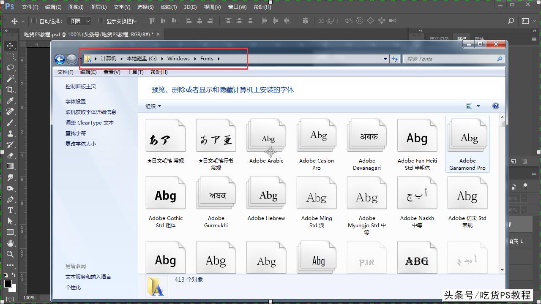Select the Rectangular Marquee tool
541x304 pixels.
click(10, 57)
